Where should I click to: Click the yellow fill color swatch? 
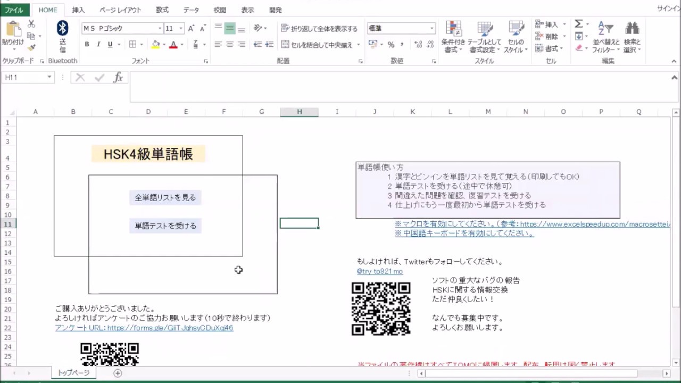tap(156, 45)
